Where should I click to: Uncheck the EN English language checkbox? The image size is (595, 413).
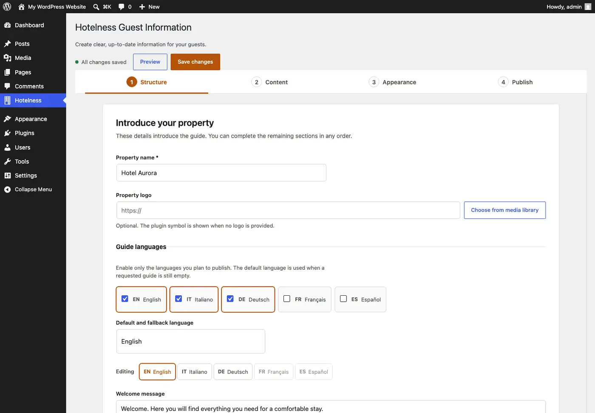[125, 299]
